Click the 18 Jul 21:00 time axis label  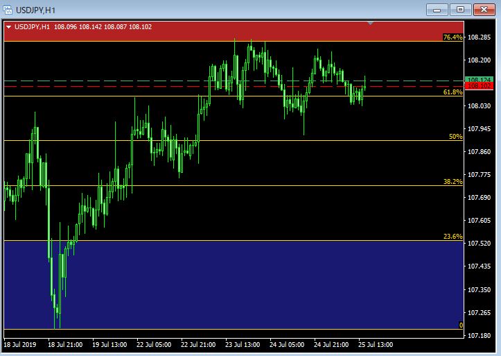point(65,345)
